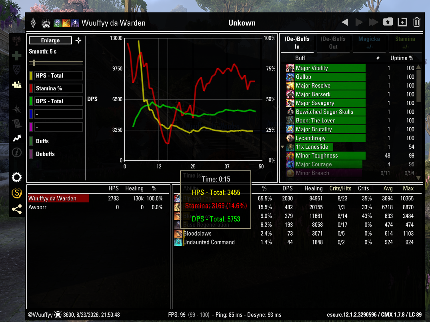Click the Gallop buff icon
This screenshot has width=430, height=322.
click(290, 77)
